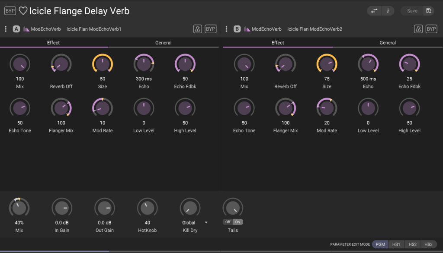Click the global Mix knob at 40%
This screenshot has width=443, height=253.
(19, 208)
